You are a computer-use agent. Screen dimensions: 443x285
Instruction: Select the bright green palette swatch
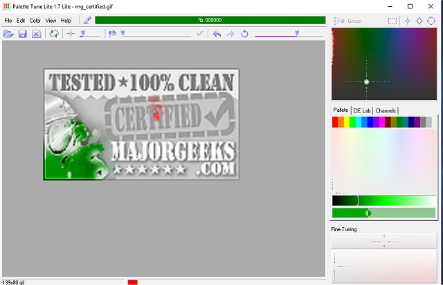pos(352,122)
